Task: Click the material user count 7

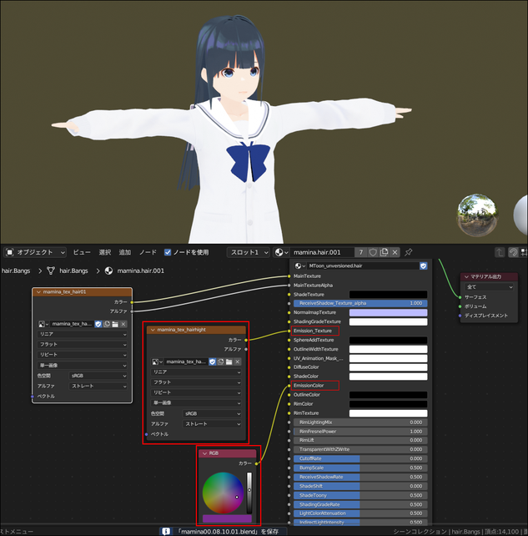Action: pos(361,252)
